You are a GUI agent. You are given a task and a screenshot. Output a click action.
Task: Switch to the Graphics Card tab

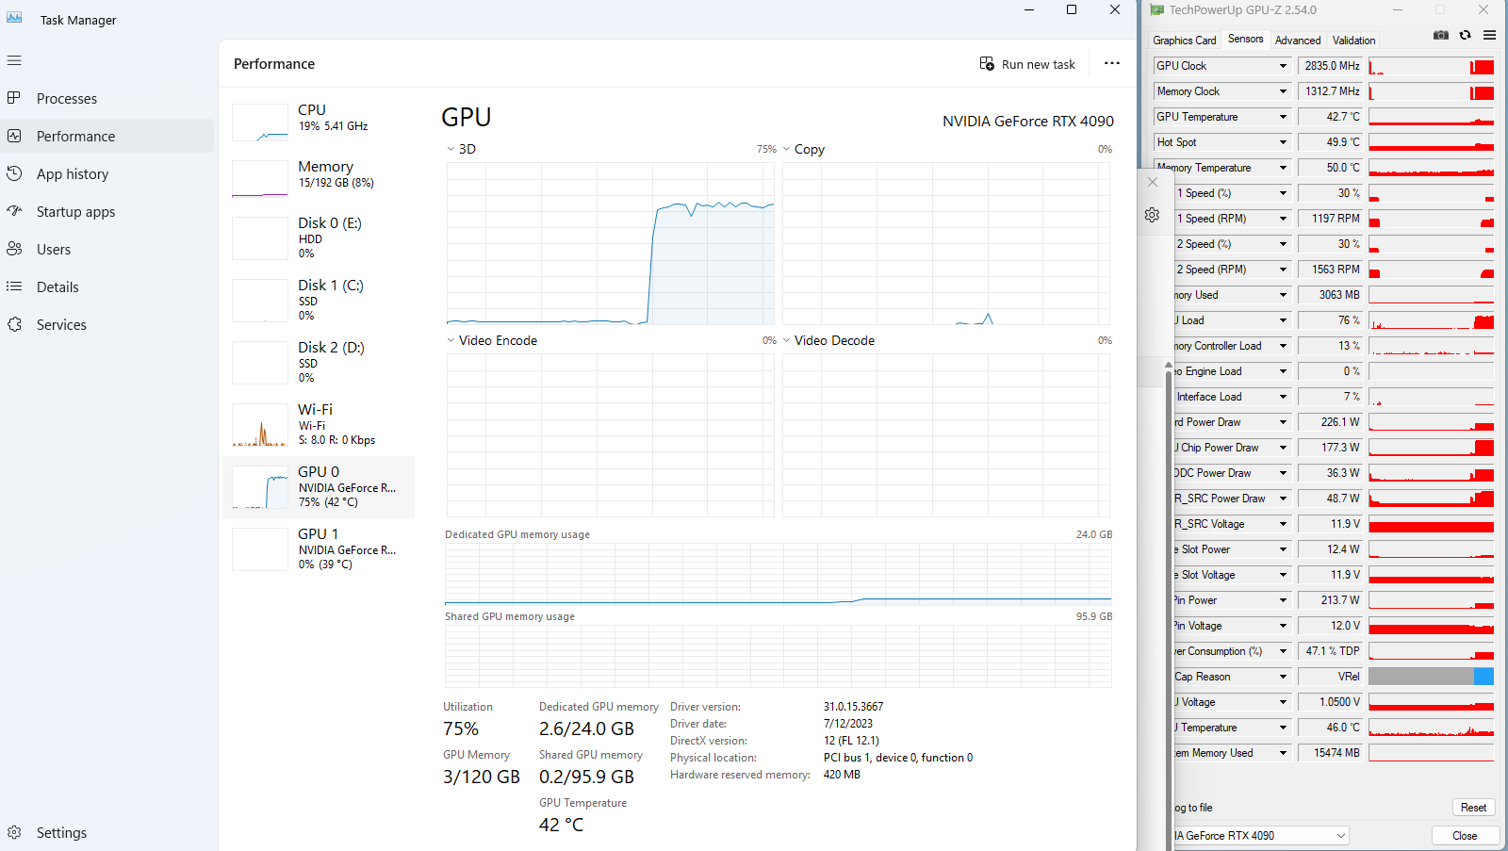pos(1184,40)
